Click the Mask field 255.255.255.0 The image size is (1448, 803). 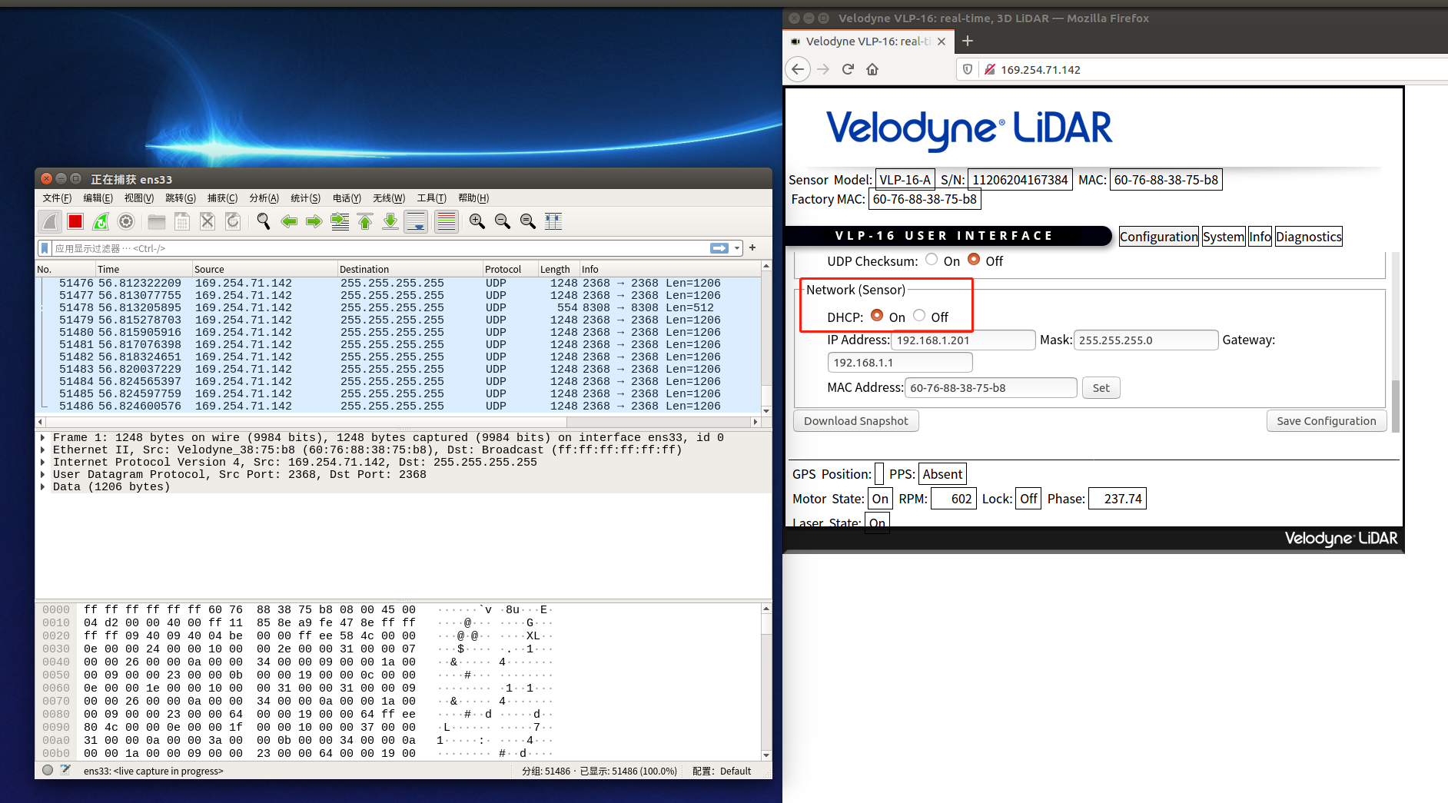(1145, 340)
